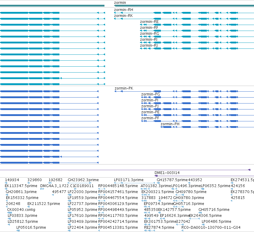Select the LP03833.3prime EST label
The image size is (254, 232).
click(x=22, y=216)
